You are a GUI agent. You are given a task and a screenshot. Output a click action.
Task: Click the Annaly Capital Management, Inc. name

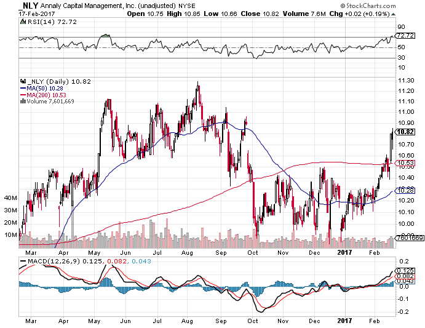click(89, 6)
